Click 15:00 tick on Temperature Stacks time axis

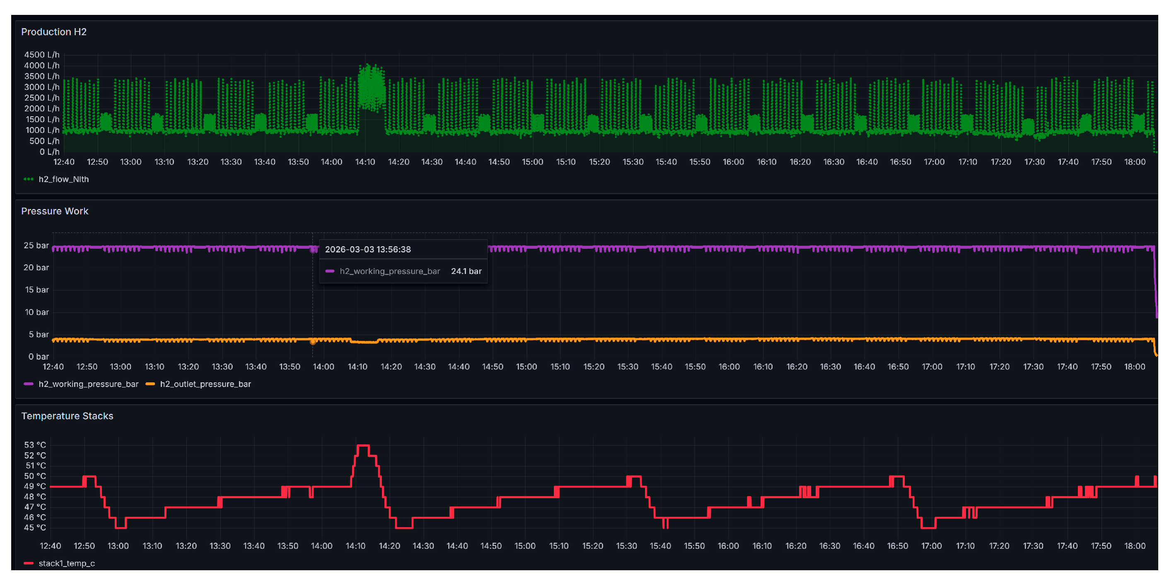point(525,547)
